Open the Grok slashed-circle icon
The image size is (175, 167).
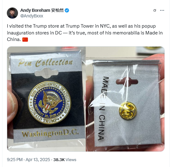[155, 10]
